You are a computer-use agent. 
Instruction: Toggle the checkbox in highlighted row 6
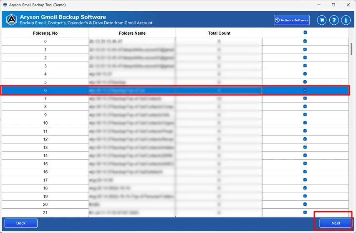point(305,90)
